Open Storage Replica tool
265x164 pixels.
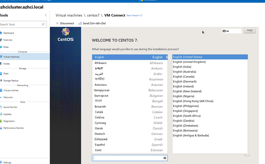click(11, 81)
